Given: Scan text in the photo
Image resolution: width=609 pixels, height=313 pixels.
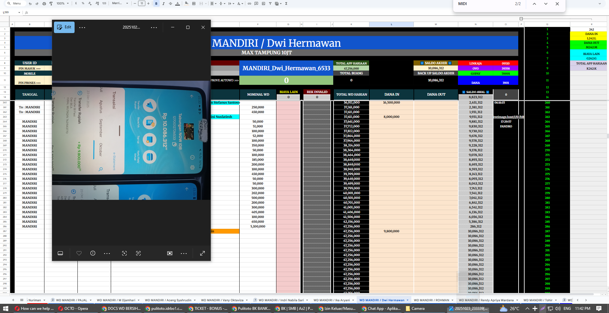Looking at the screenshot, I should click(x=138, y=253).
